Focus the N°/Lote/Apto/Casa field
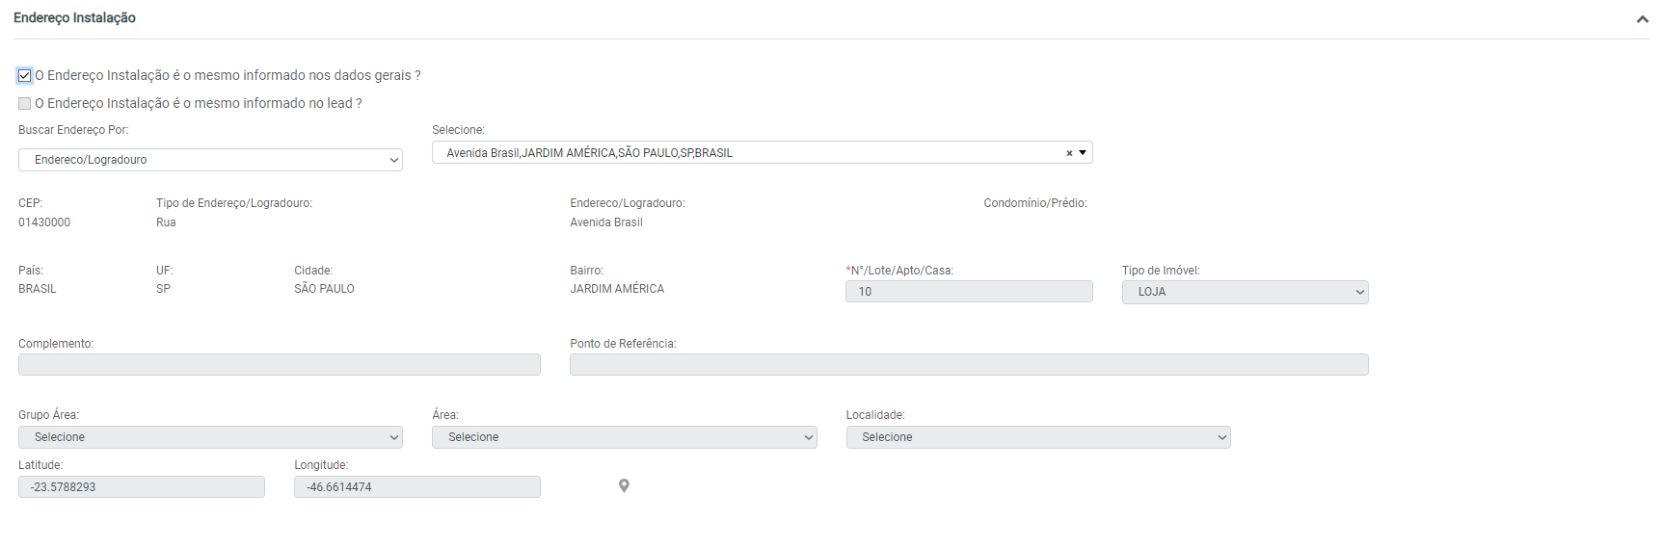This screenshot has width=1662, height=547. coord(968,292)
